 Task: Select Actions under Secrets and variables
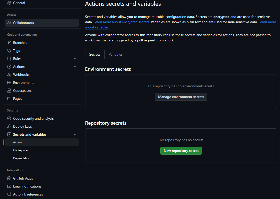pos(42,142)
